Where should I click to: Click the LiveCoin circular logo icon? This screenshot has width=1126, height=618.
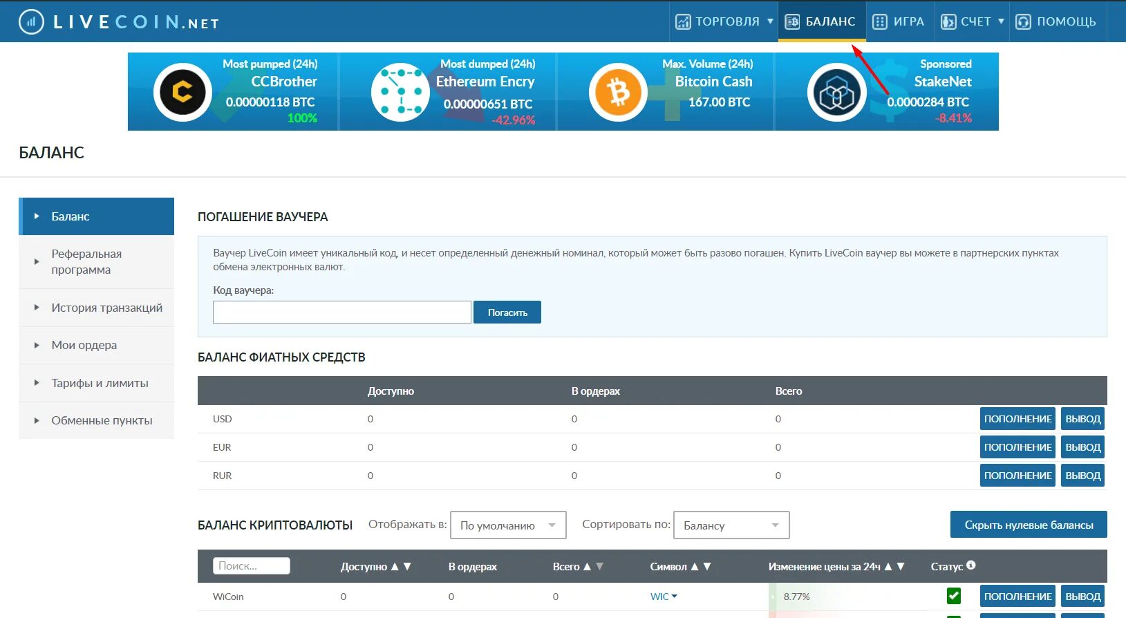31,22
